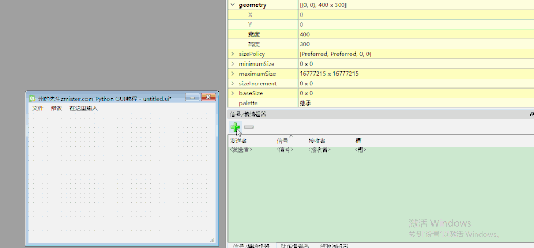Close the untitled.ui form window
This screenshot has height=248, width=534.
click(x=208, y=98)
